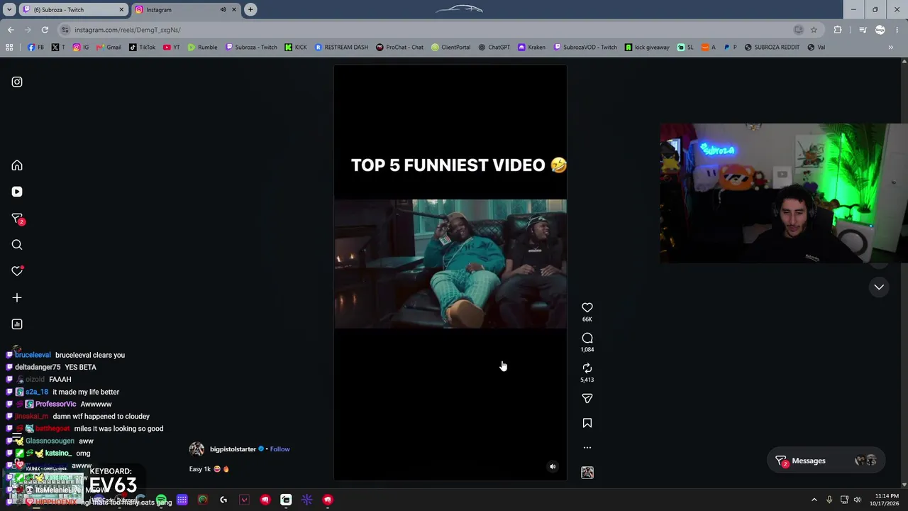Show more bookmarks with double chevron
Screen dimensions: 908x511
click(891, 48)
